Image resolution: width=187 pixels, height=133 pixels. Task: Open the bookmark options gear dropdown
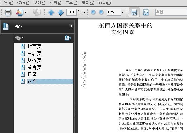point(19,38)
